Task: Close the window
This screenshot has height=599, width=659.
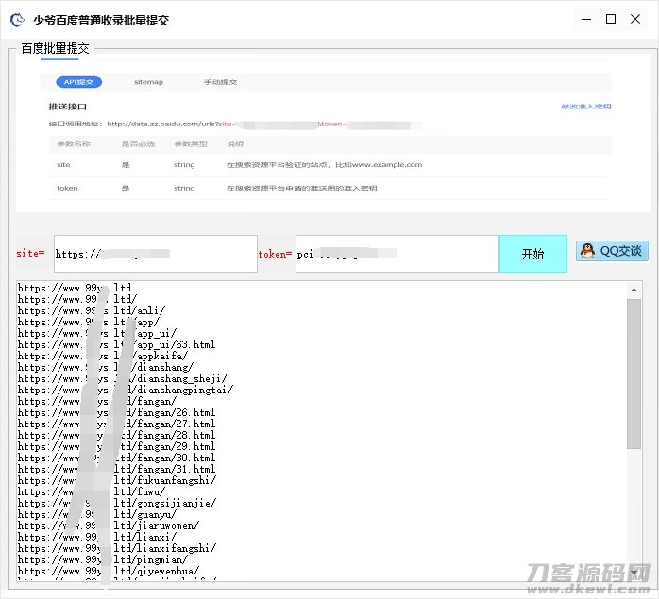Action: click(x=635, y=19)
